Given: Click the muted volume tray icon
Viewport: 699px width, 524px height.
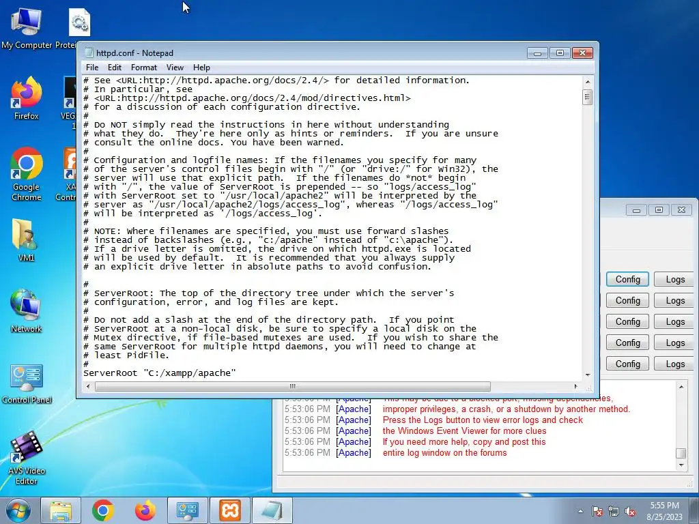Looking at the screenshot, I should [630, 511].
